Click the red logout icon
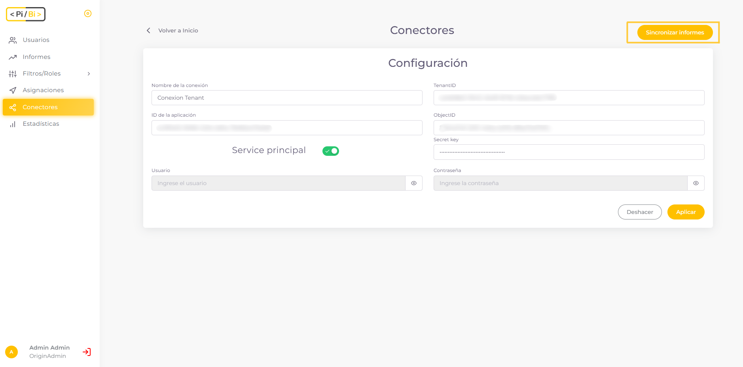 87,352
